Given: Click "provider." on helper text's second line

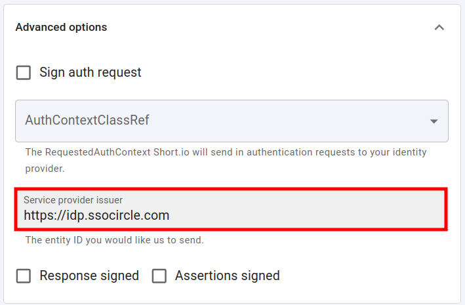Looking at the screenshot, I should 44,169.
